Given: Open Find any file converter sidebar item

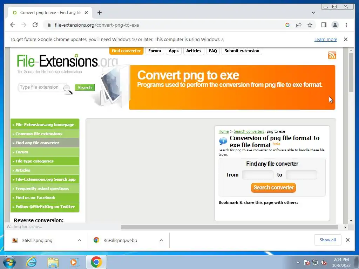Looking at the screenshot, I should point(45,143).
